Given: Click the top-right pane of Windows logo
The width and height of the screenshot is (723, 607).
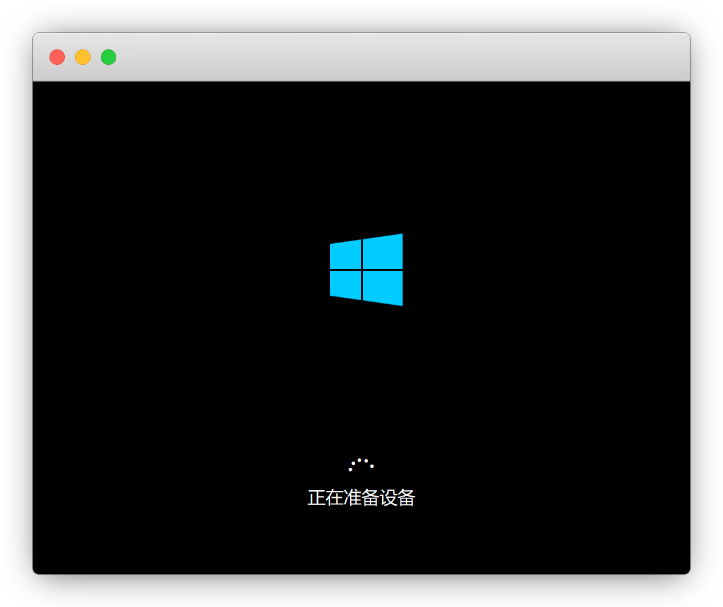Looking at the screenshot, I should tap(383, 252).
